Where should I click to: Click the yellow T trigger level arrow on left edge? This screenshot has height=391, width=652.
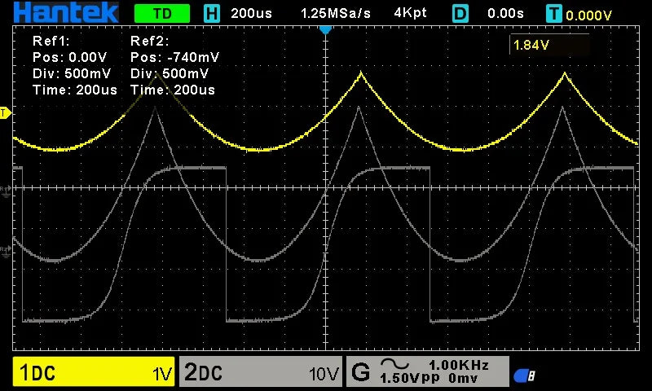pyautogui.click(x=5, y=112)
